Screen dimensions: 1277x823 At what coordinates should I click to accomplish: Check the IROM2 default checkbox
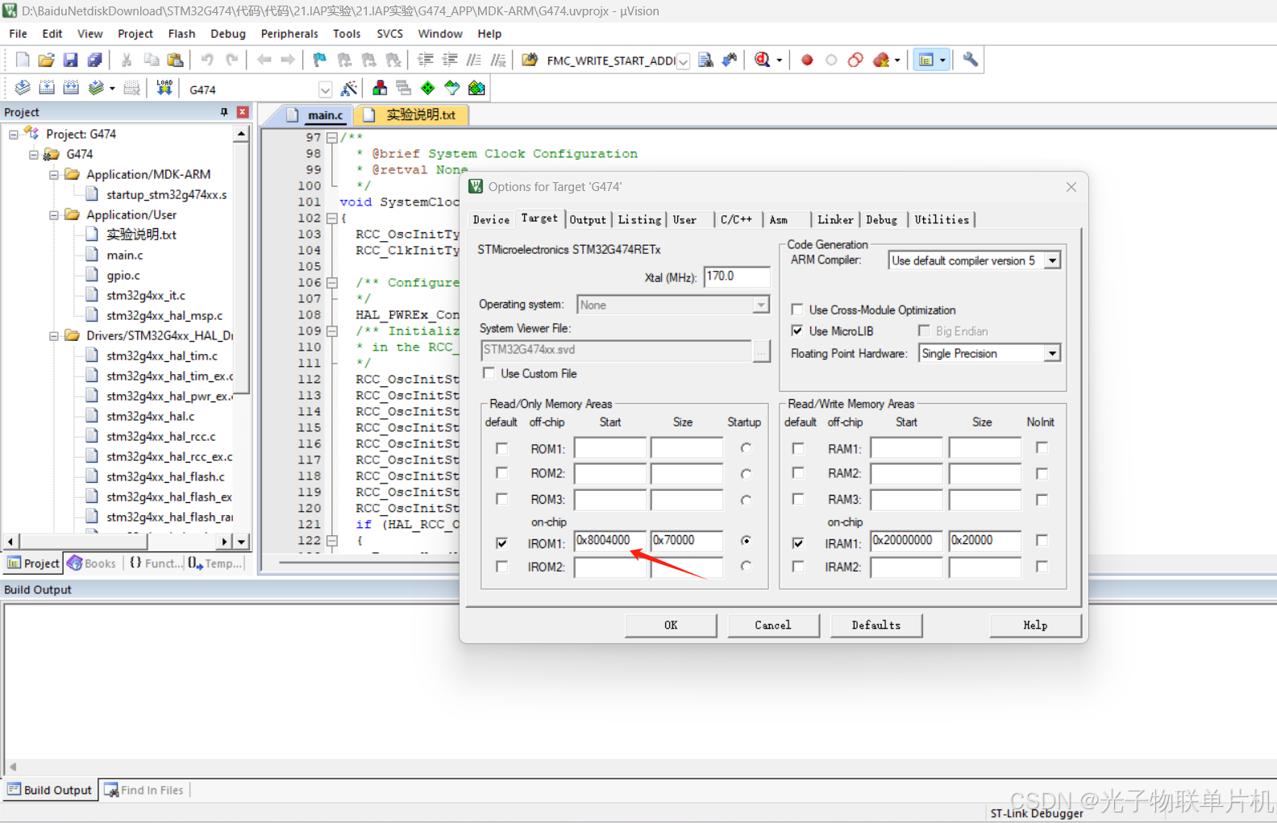(501, 567)
